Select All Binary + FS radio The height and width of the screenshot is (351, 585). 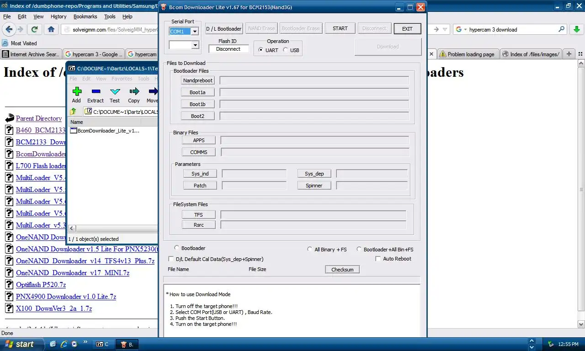[x=310, y=250]
